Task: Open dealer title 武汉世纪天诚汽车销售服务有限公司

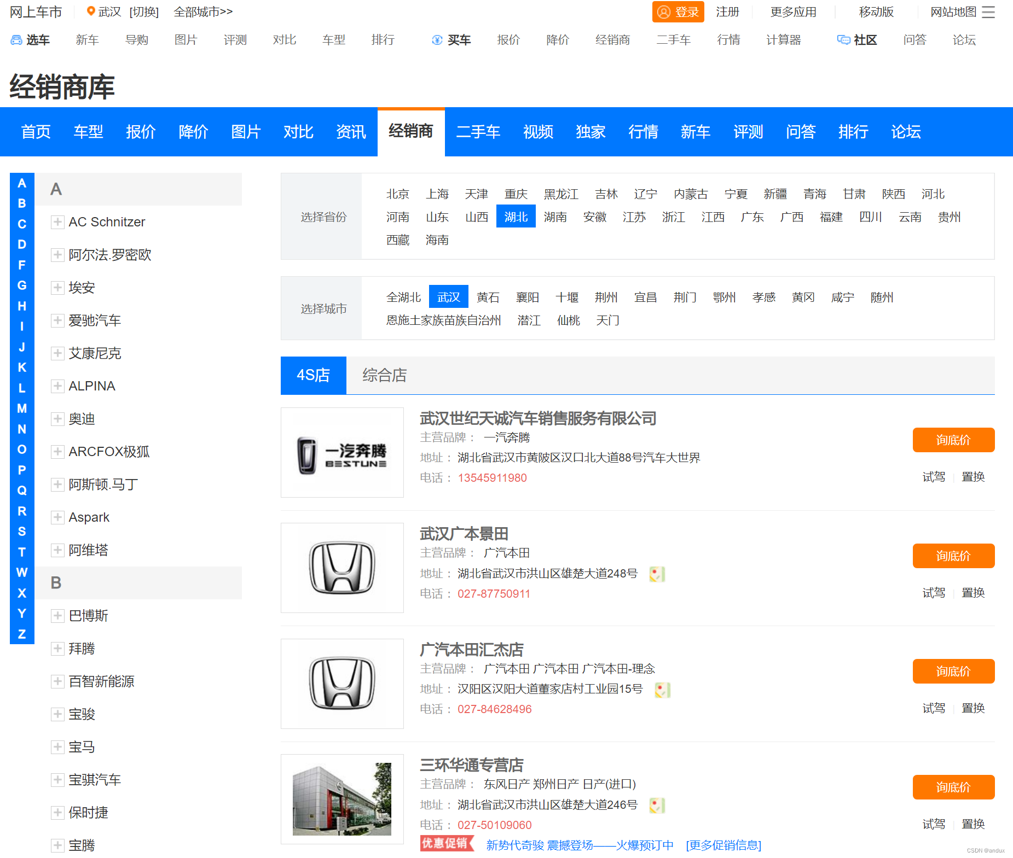Action: coord(538,419)
